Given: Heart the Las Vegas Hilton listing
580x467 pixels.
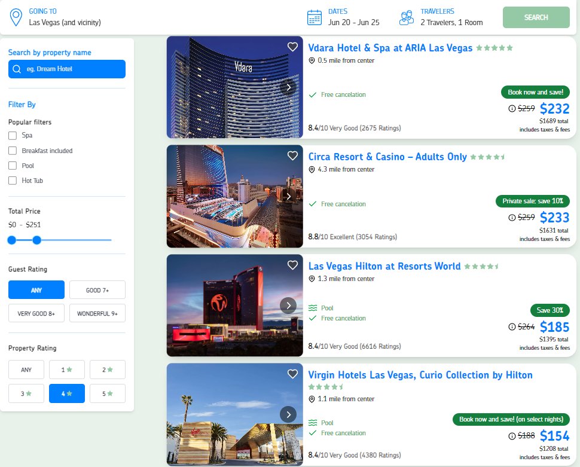Looking at the screenshot, I should pos(292,265).
